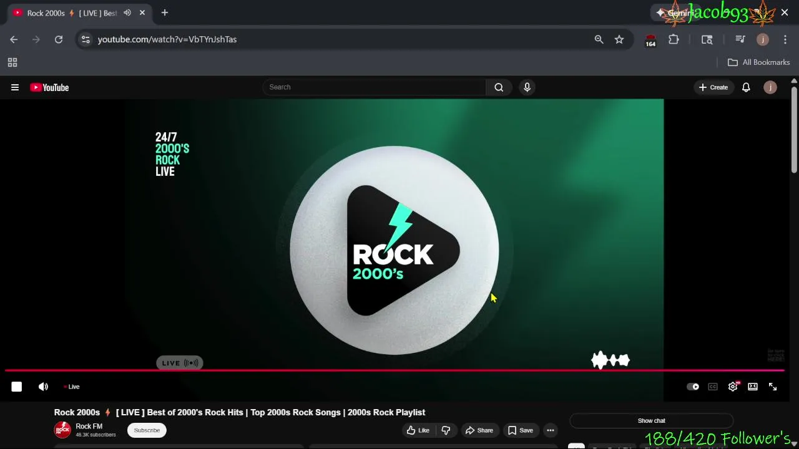This screenshot has height=449, width=799.
Task: Like the video
Action: click(x=418, y=430)
